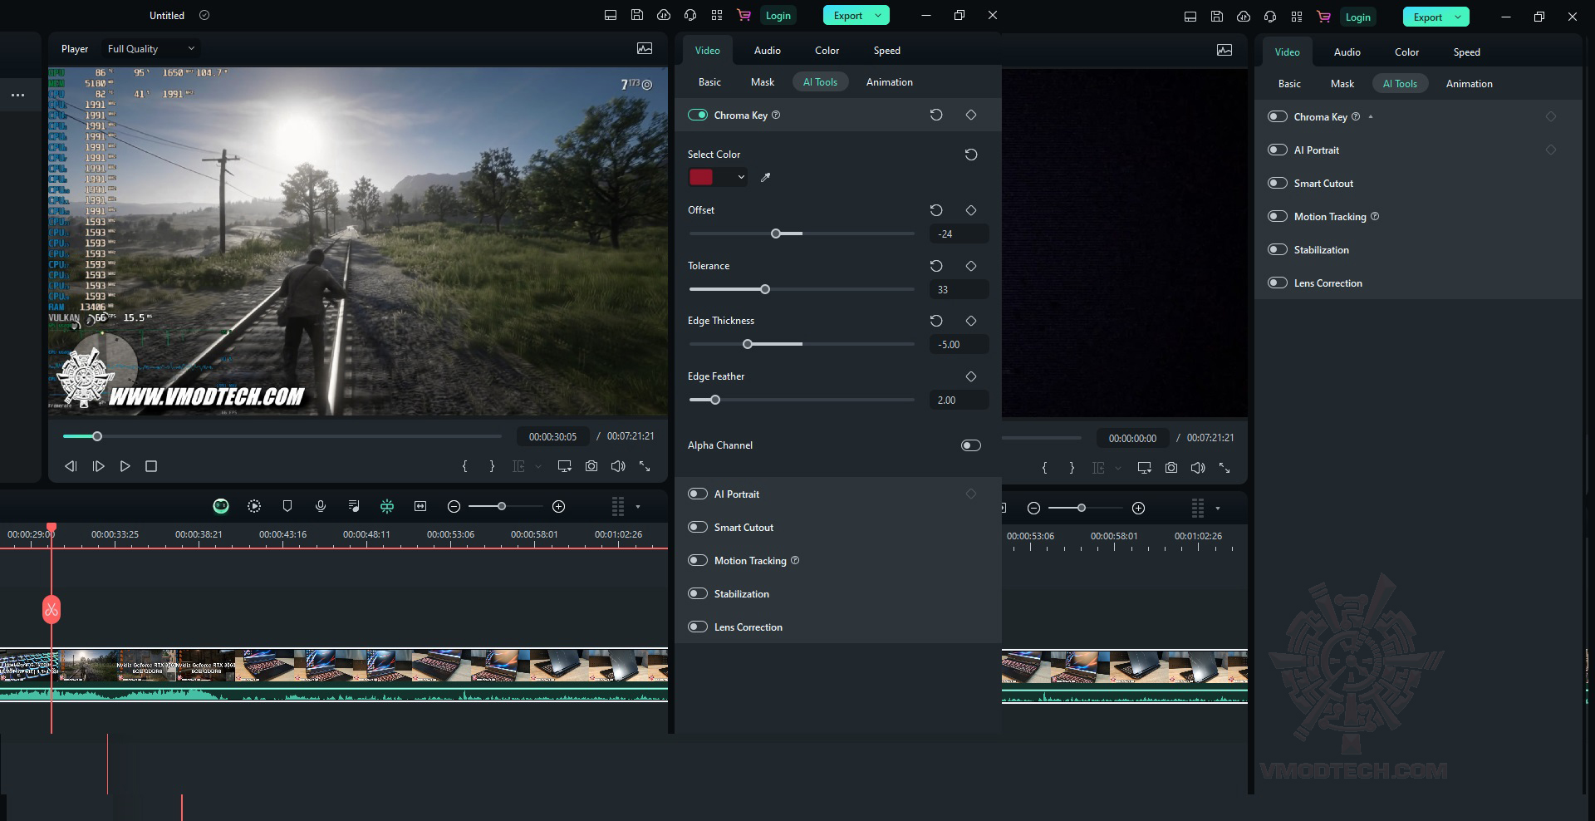This screenshot has height=821, width=1595.
Task: Click the zoom-to-fit timeline icon
Action: [x=420, y=506]
